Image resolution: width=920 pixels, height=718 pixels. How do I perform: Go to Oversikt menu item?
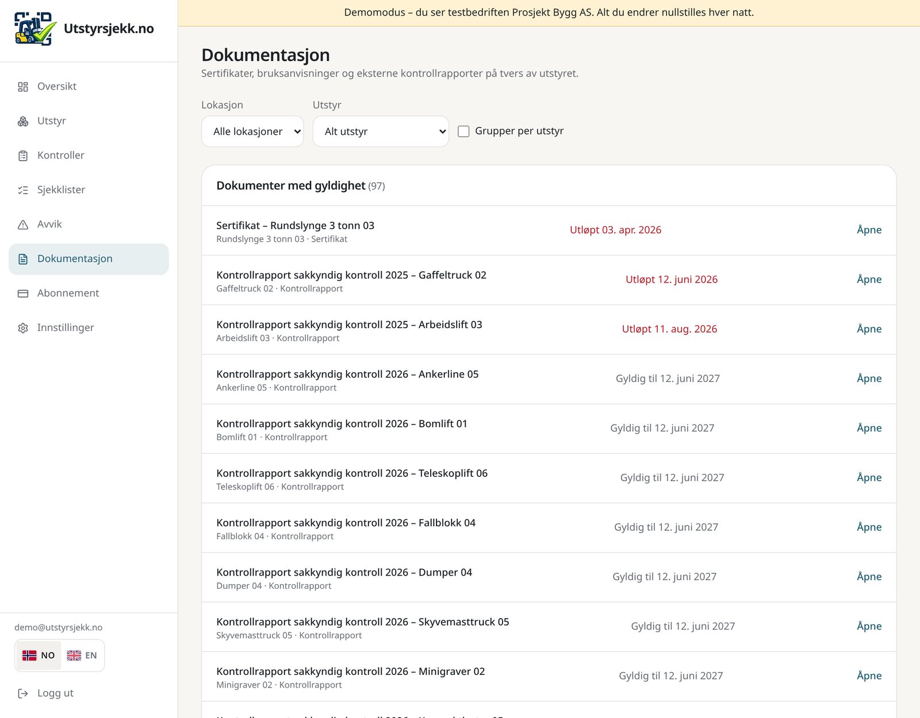coord(89,87)
